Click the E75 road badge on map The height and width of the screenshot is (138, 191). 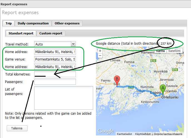(x=175, y=70)
